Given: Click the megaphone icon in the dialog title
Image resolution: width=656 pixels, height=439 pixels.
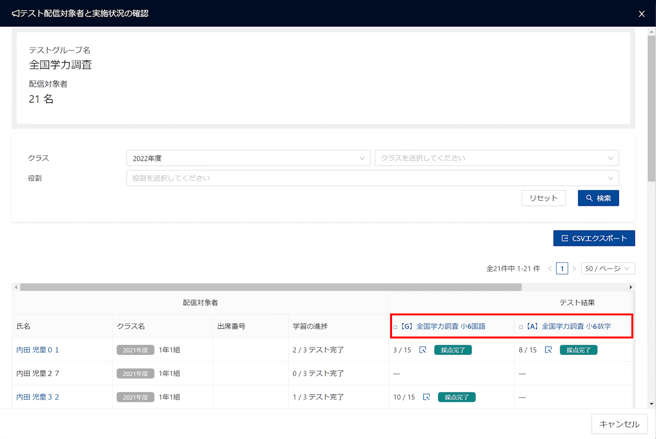Looking at the screenshot, I should point(15,13).
